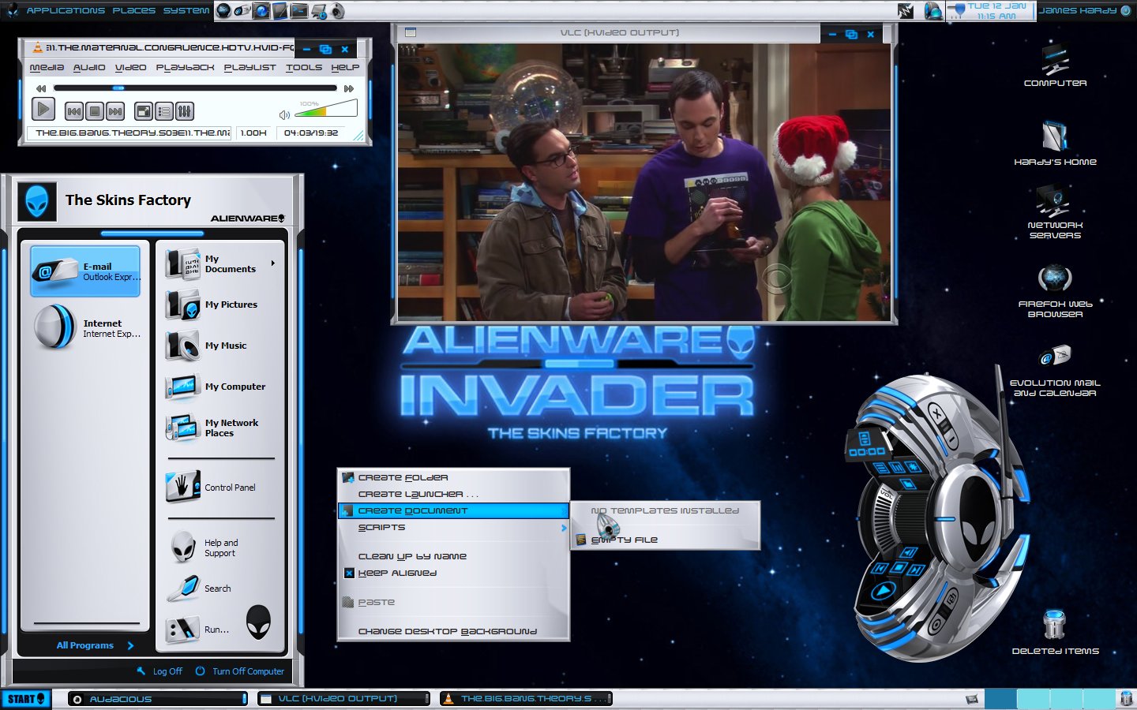Click the VLC elapsed time display 04:03/19:32
Screen dimensions: 1137x710
311,133
